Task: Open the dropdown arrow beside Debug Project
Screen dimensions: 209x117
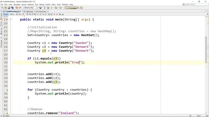Action: tap(58, 8)
